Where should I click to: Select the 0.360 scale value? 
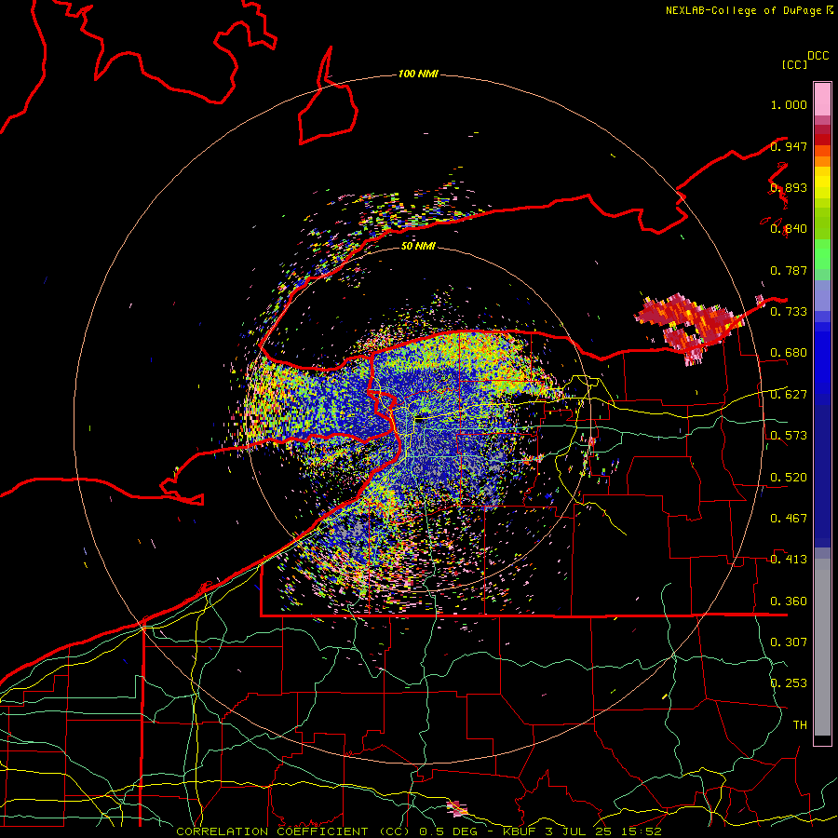tap(789, 601)
